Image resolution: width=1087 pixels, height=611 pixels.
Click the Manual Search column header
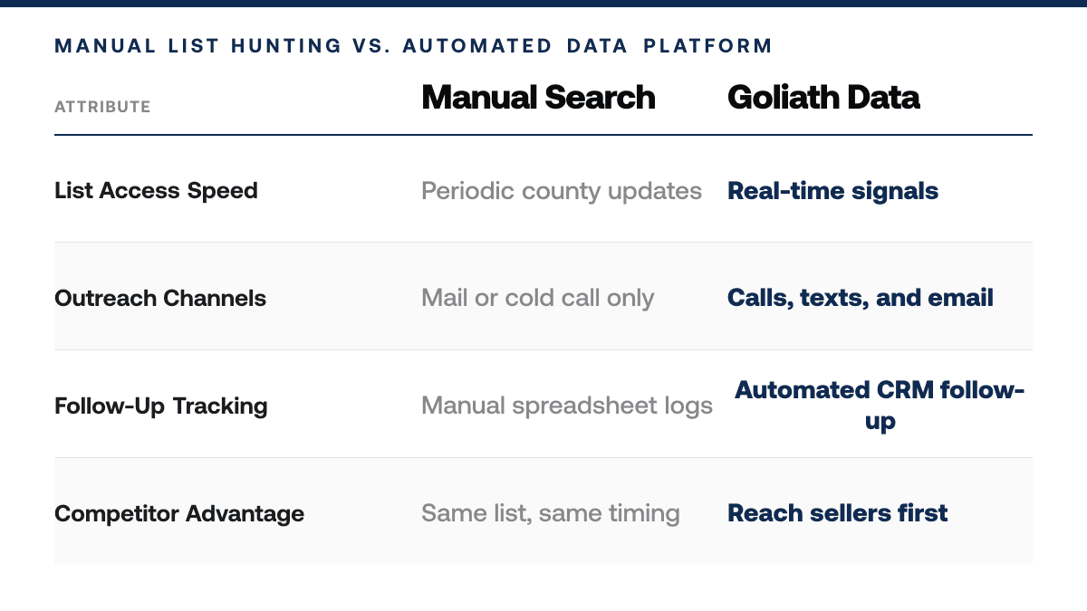(538, 98)
